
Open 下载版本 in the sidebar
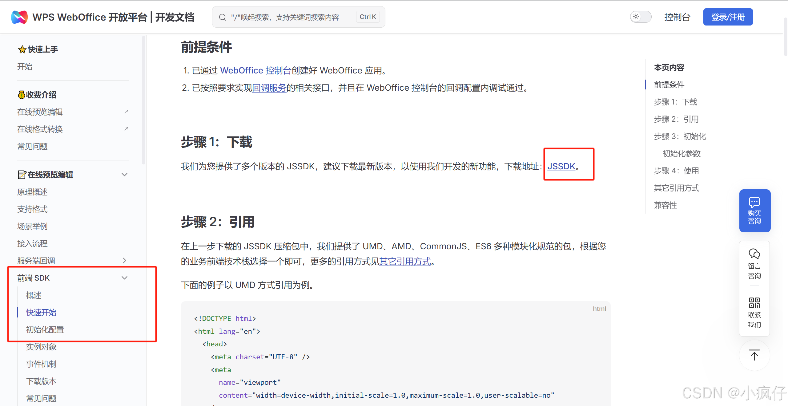[41, 381]
